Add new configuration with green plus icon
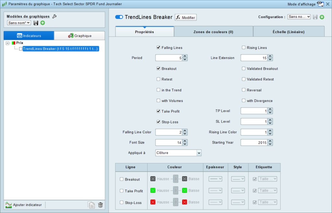 click(x=322, y=17)
